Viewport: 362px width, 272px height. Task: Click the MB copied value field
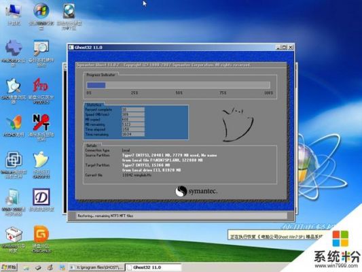click(x=133, y=119)
